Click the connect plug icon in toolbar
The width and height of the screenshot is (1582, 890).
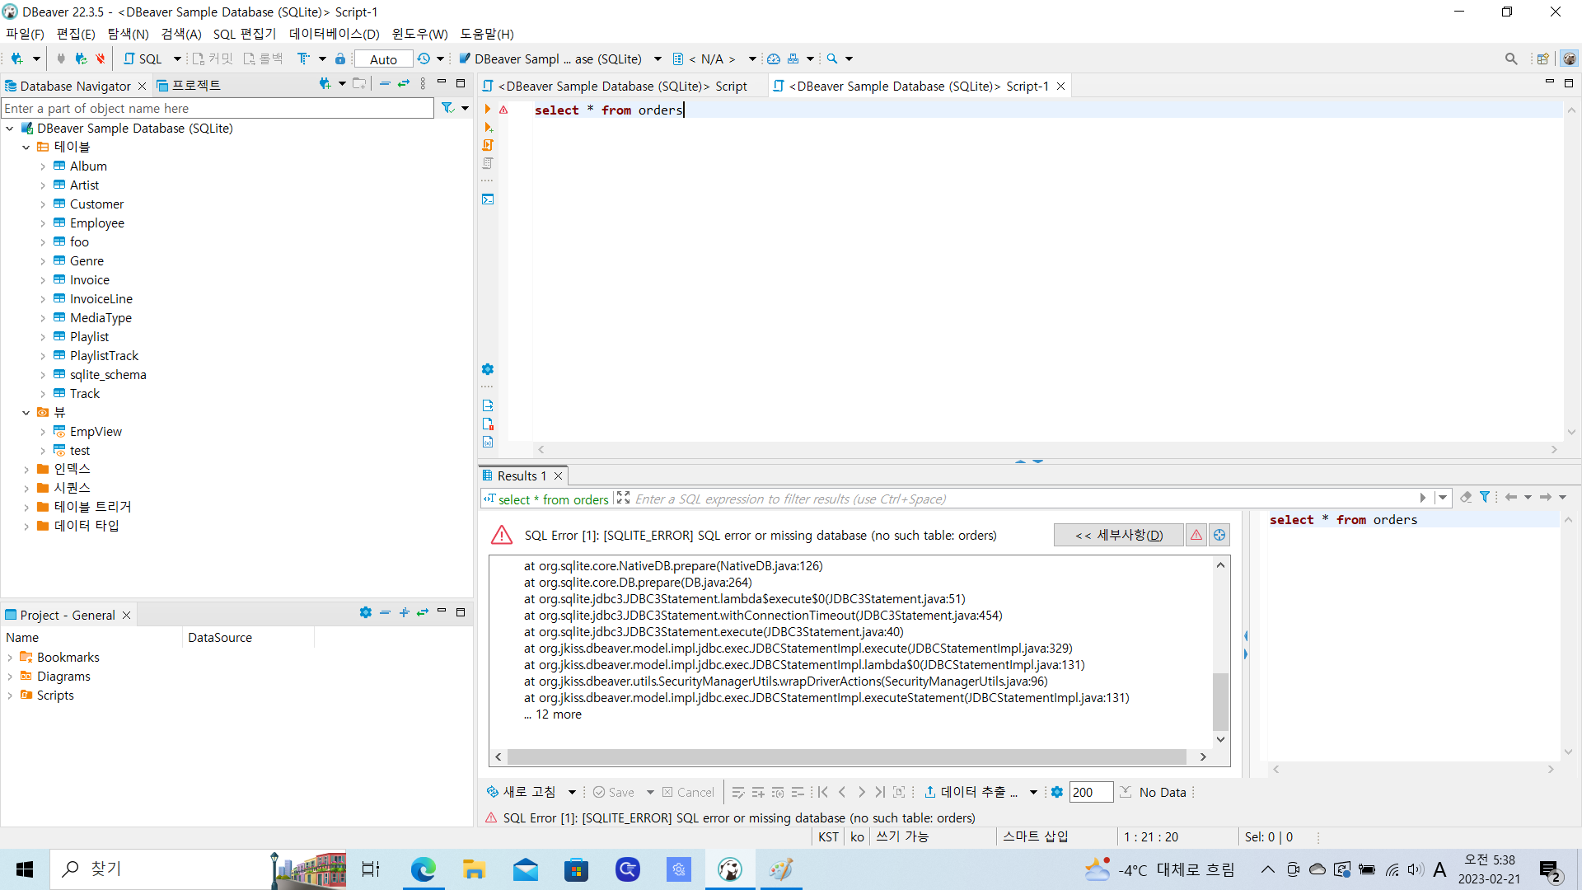(x=61, y=59)
